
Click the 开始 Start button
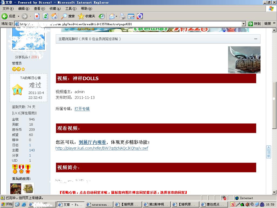(x=7, y=204)
